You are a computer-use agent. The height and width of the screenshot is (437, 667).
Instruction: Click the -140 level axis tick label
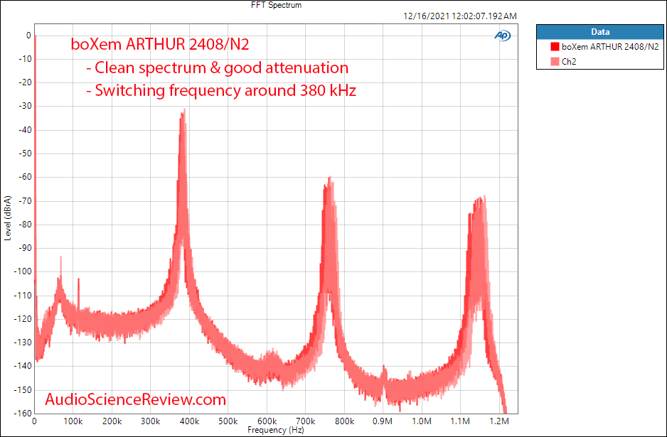pos(22,366)
